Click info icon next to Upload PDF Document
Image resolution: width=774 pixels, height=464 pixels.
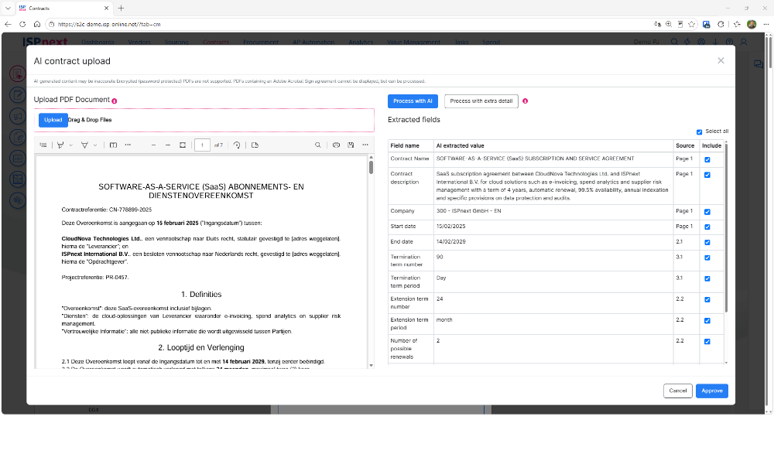[x=115, y=101]
